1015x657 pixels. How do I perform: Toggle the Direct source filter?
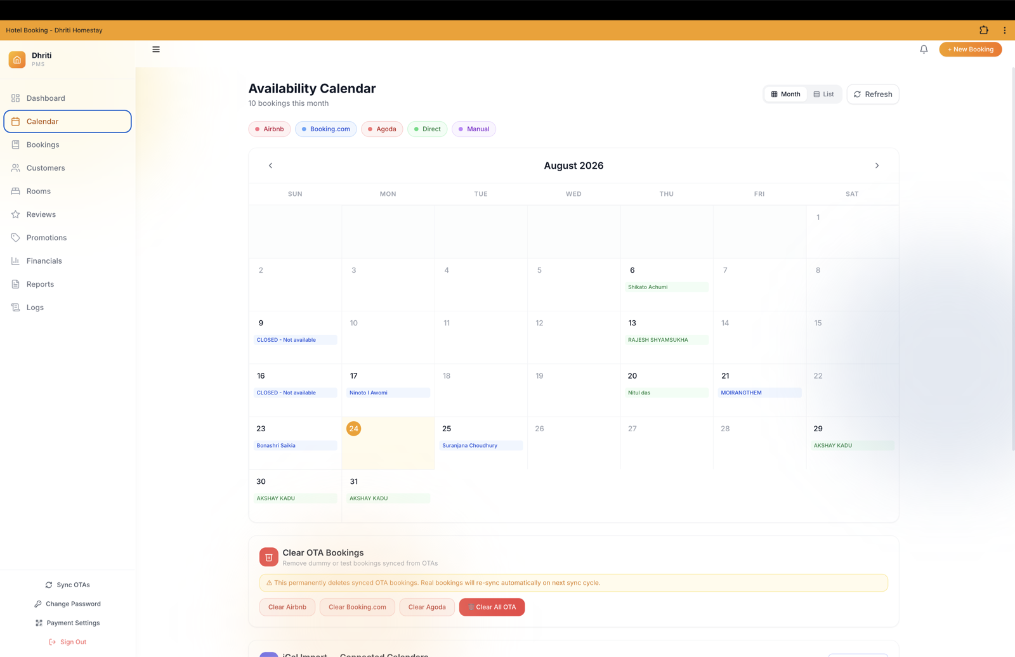tap(427, 129)
